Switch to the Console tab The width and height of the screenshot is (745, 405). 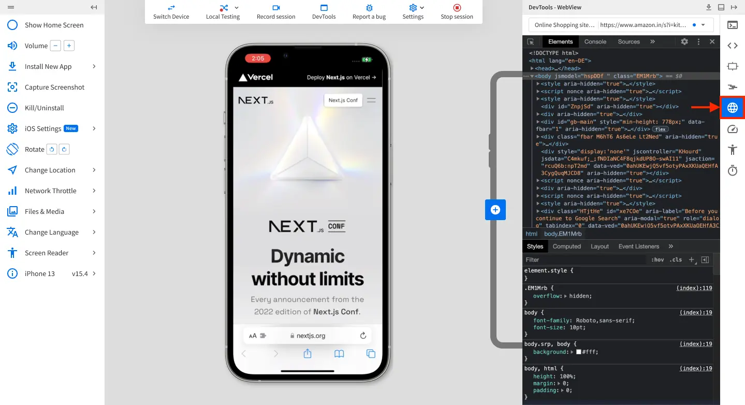(594, 41)
